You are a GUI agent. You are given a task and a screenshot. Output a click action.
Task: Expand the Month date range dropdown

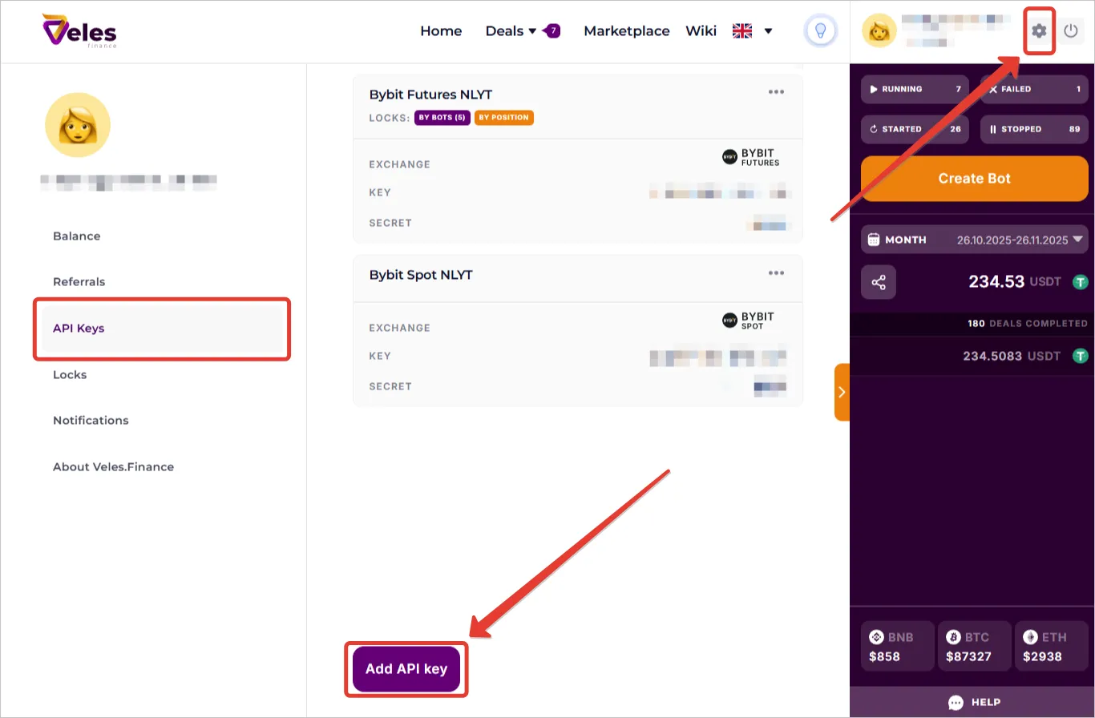click(974, 240)
